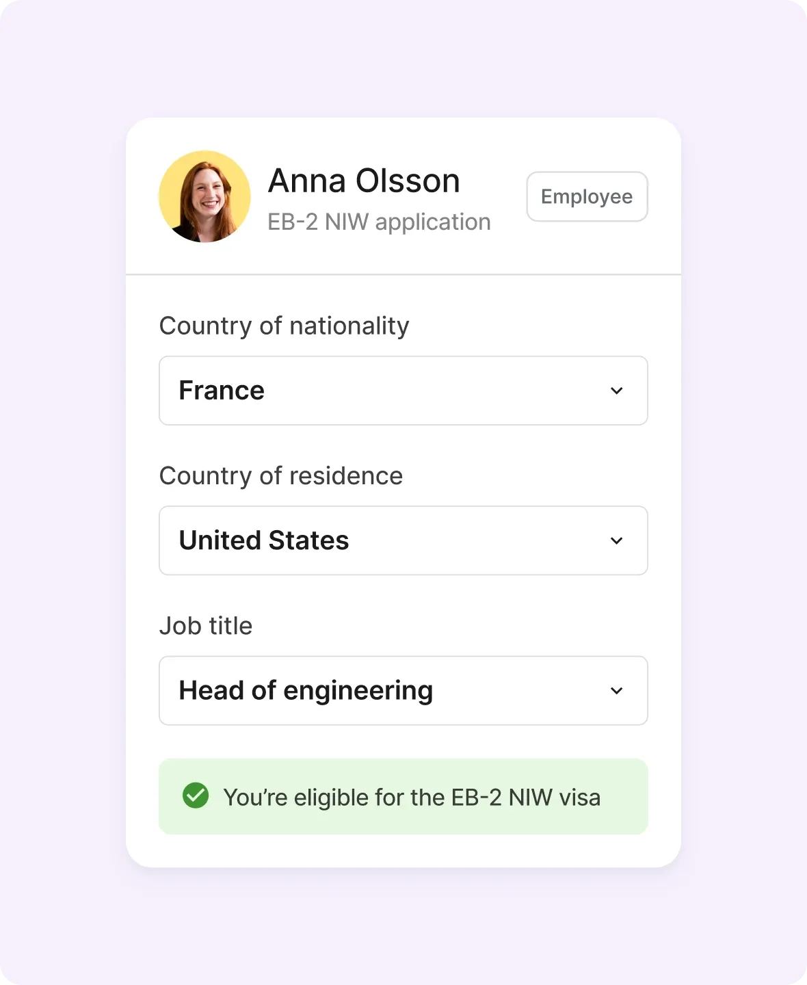Open the Country of nationality dropdown

403,391
